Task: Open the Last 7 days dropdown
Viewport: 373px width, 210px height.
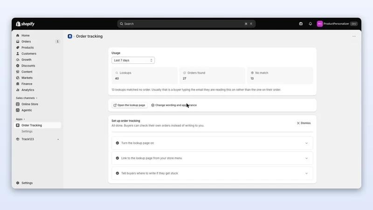Action: [x=133, y=60]
